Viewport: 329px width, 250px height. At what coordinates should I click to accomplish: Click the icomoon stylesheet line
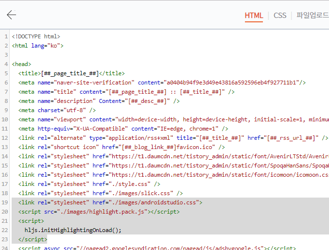(x=173, y=175)
